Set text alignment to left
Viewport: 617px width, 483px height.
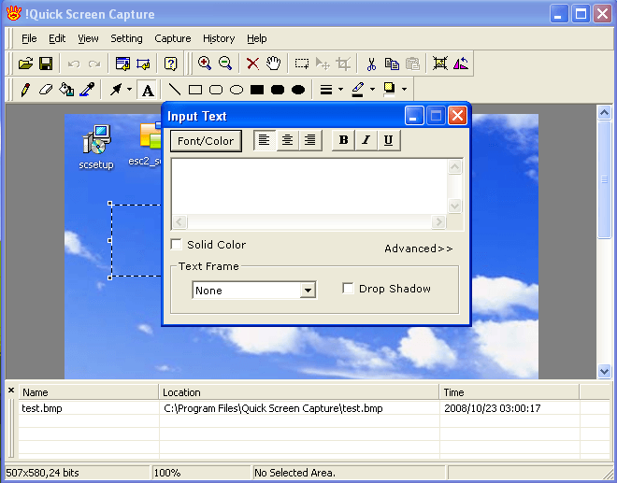pos(265,140)
